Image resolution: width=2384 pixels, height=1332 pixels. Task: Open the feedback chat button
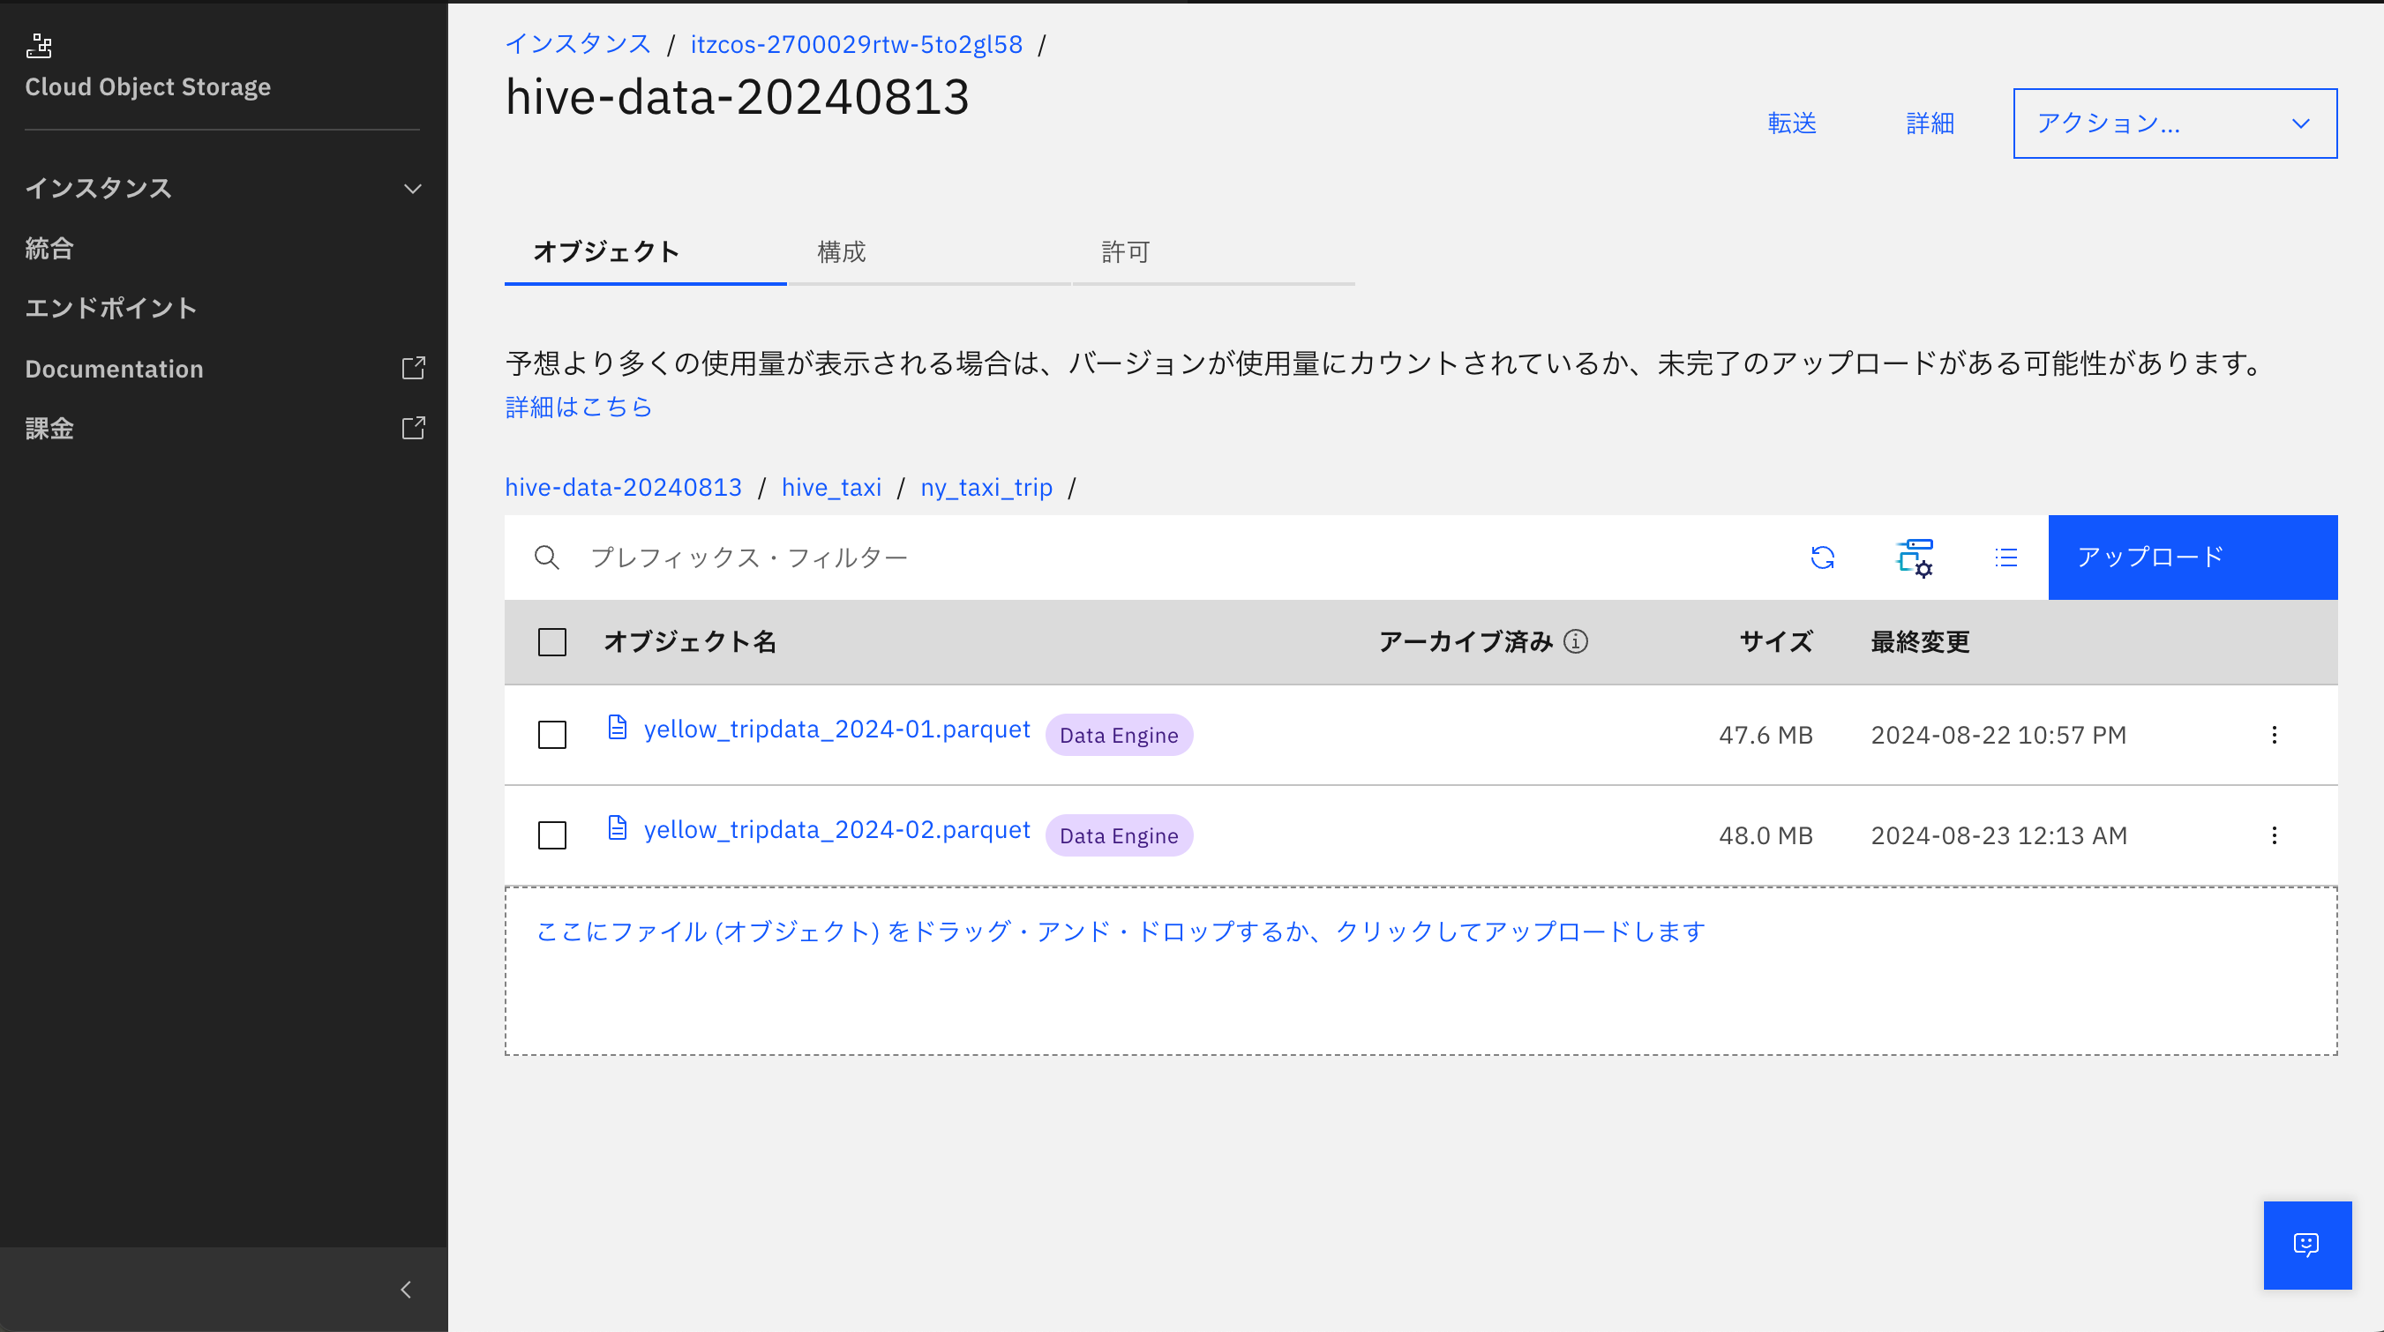point(2306,1245)
